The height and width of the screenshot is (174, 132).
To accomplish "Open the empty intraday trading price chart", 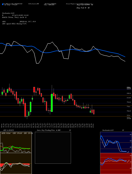I will [x=53, y=148].
